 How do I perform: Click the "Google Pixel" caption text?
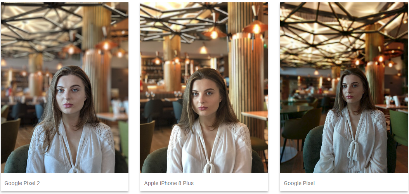point(299,183)
